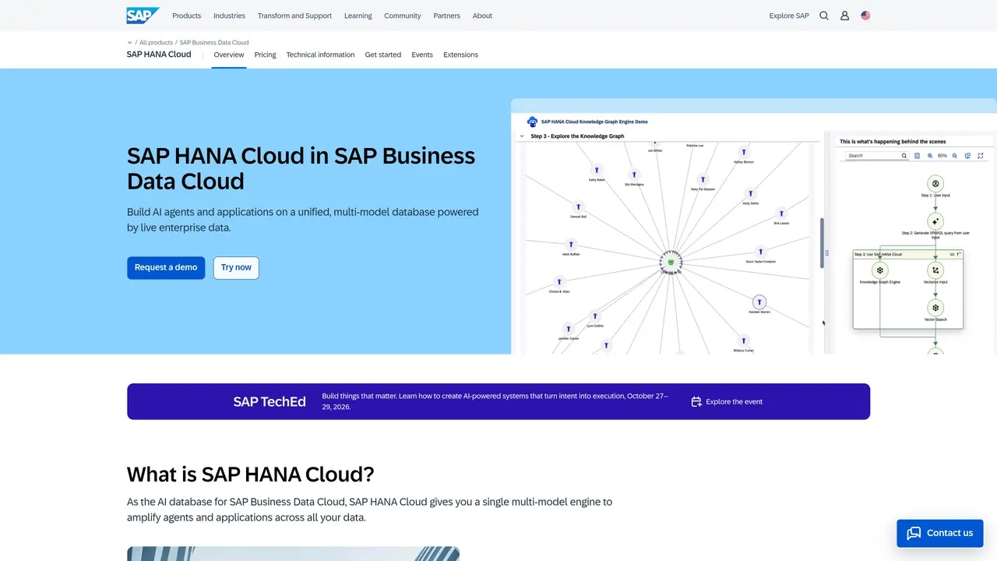This screenshot has width=997, height=561.
Task: Follow the All products breadcrumb link
Action: pos(157,43)
